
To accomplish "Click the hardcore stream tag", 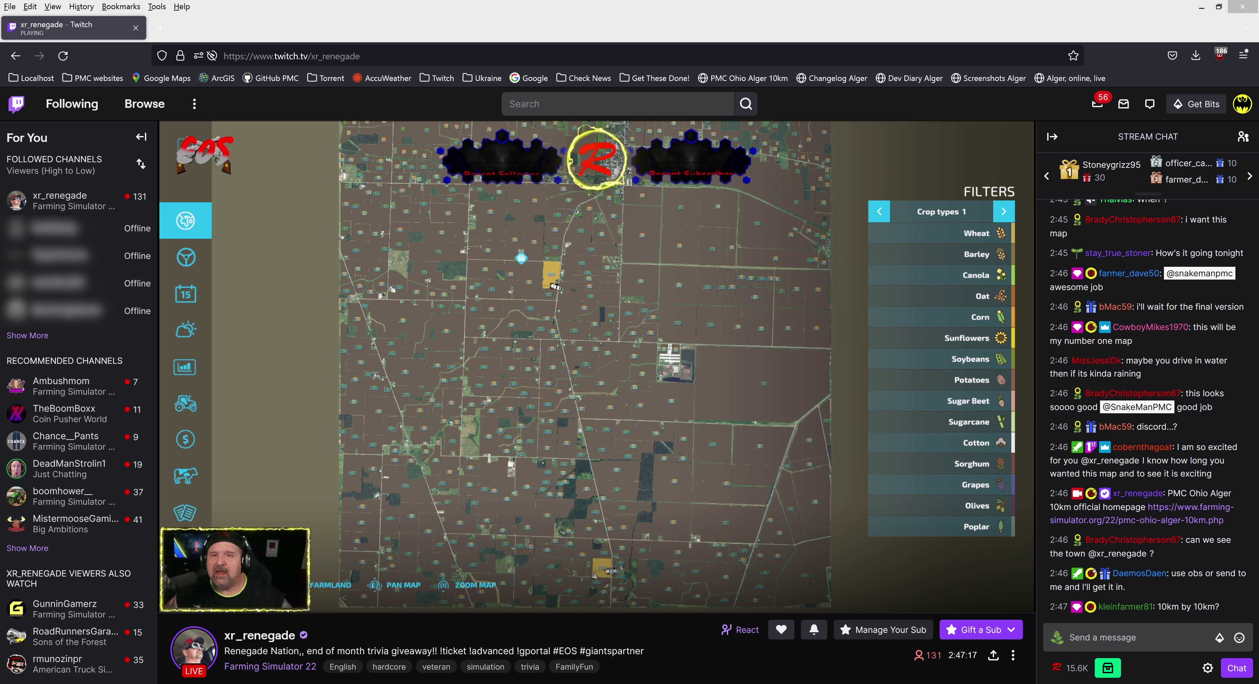I will tap(389, 667).
